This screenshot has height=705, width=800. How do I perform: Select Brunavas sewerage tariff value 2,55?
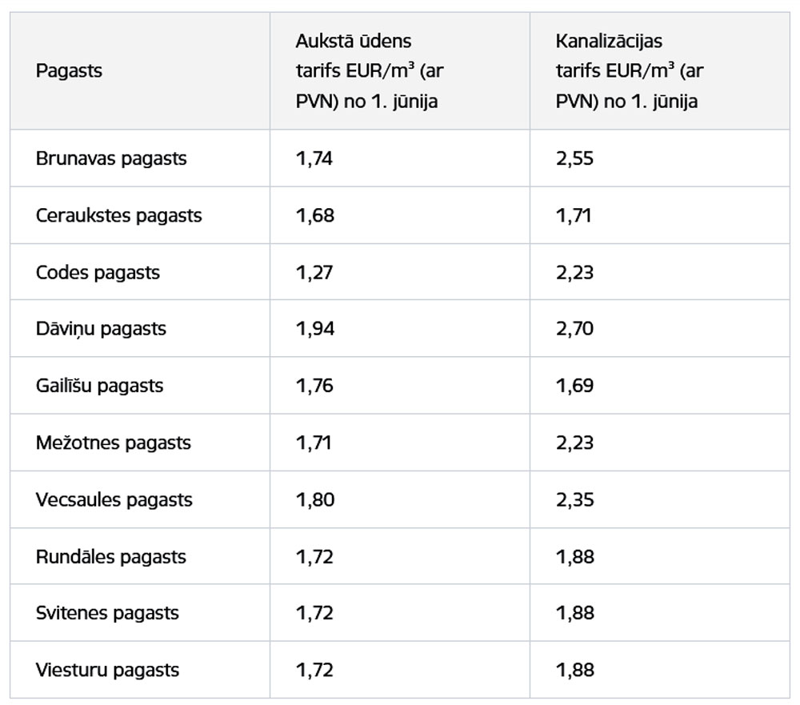pyautogui.click(x=574, y=158)
